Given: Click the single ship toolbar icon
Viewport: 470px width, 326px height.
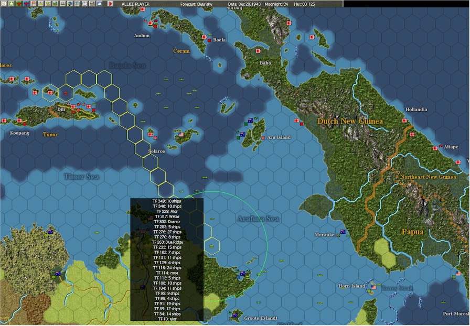Looking at the screenshot, I should 40,4.
